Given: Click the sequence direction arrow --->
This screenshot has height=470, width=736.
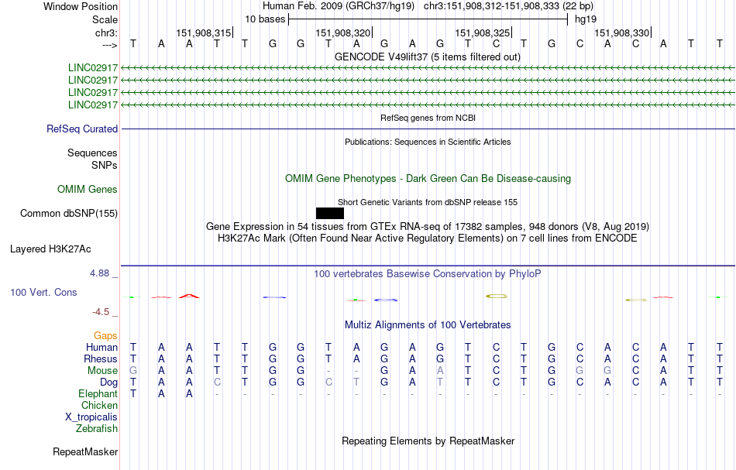Looking at the screenshot, I should 109,45.
